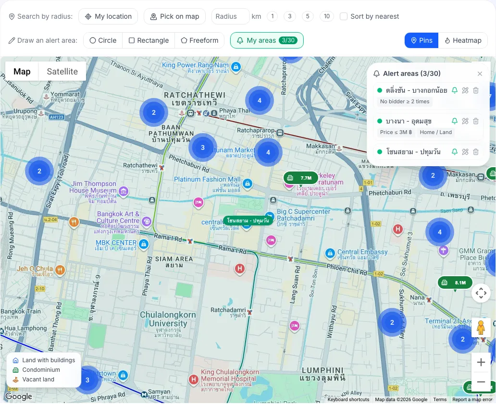The height and width of the screenshot is (404, 496).
Task: Select the 10 km radius chip
Action: pos(327,16)
